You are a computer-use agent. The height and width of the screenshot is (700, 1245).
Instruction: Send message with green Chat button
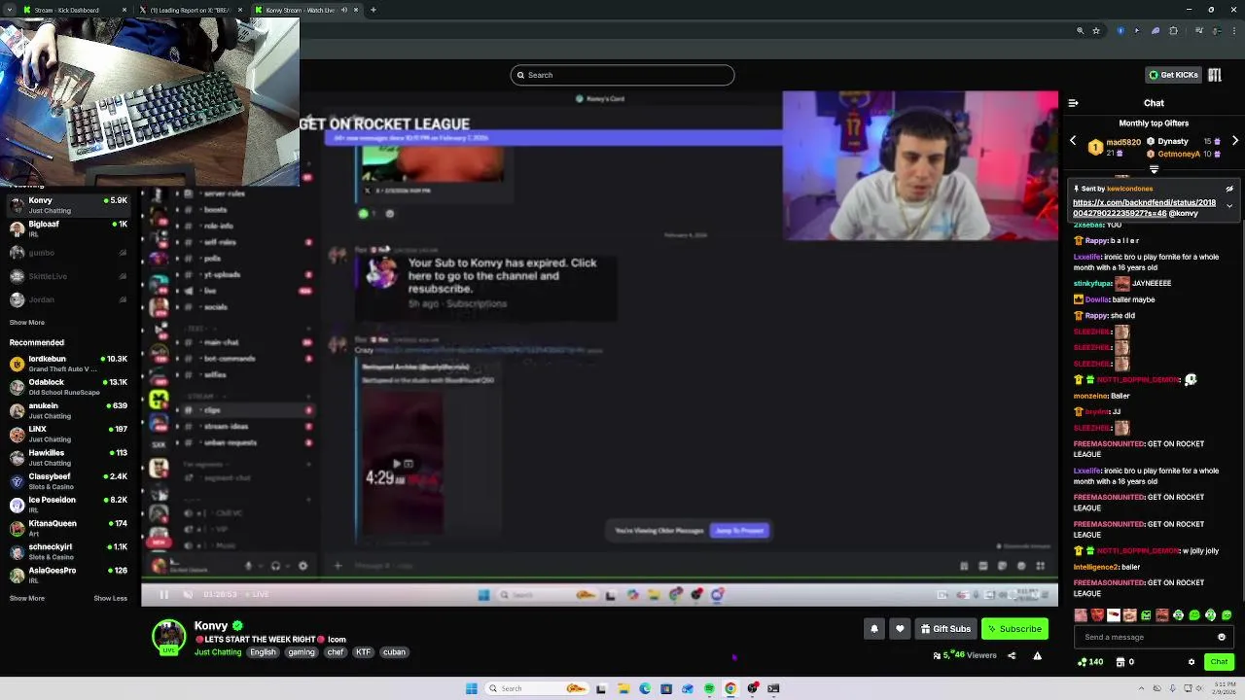1219,662
